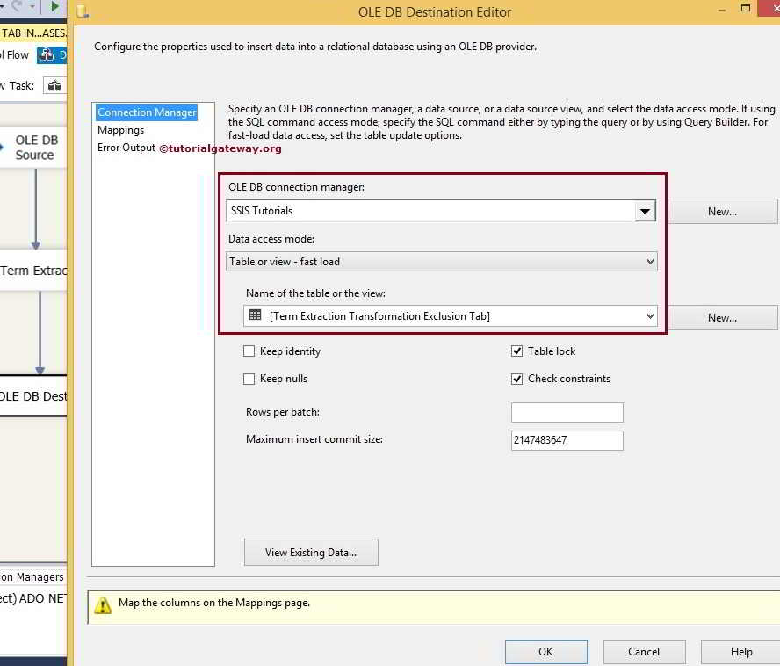
Task: Click inside the Rows per batch field
Action: pos(567,411)
